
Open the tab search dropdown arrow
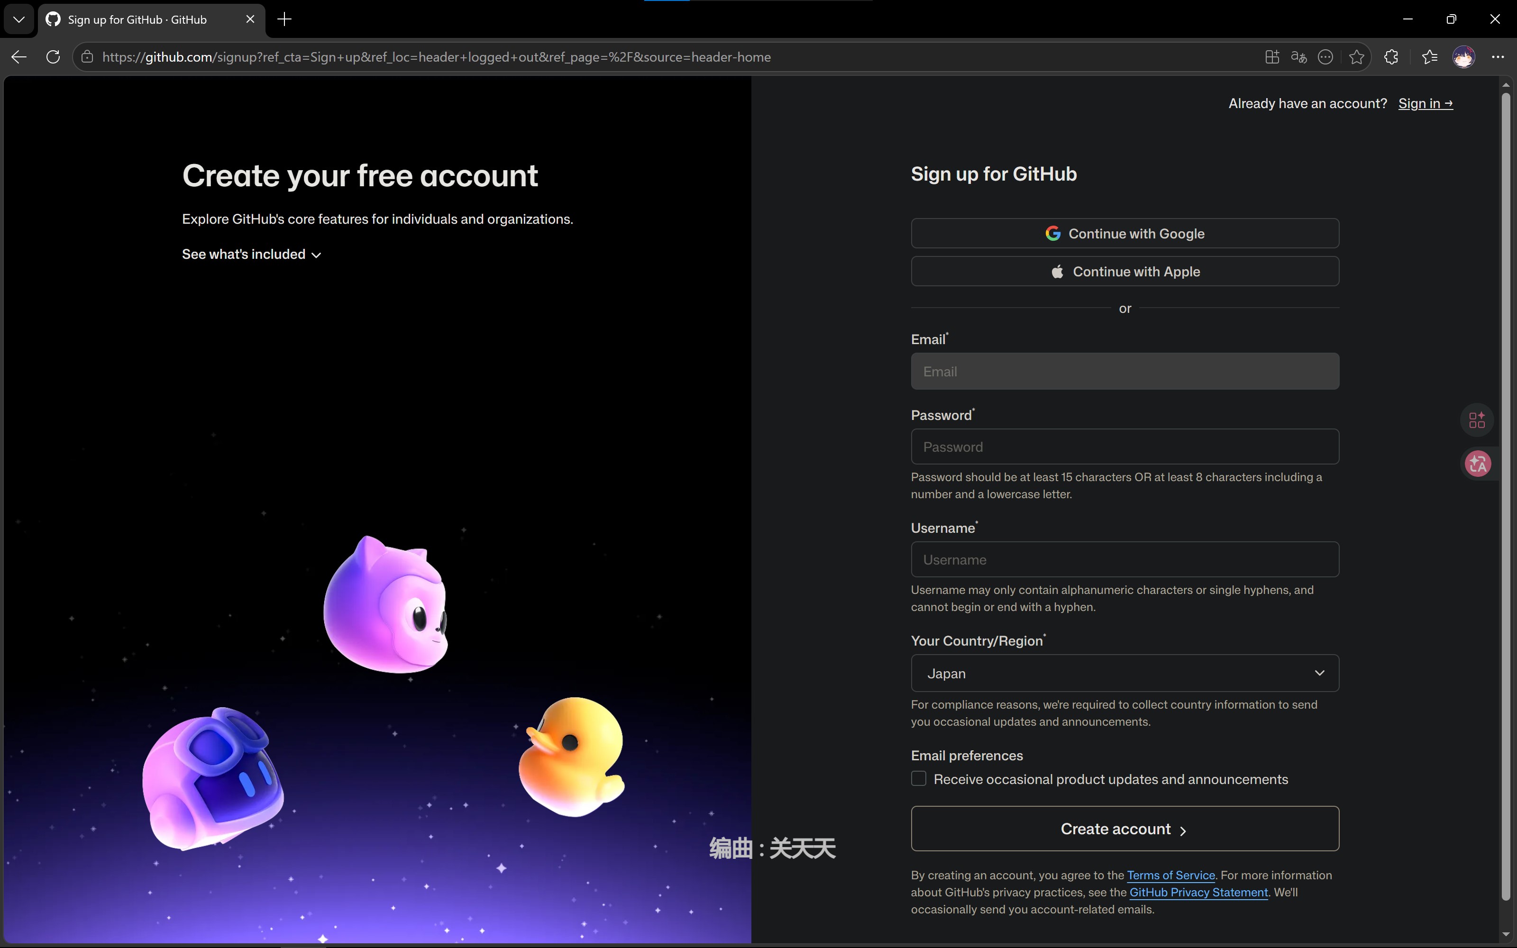point(19,19)
